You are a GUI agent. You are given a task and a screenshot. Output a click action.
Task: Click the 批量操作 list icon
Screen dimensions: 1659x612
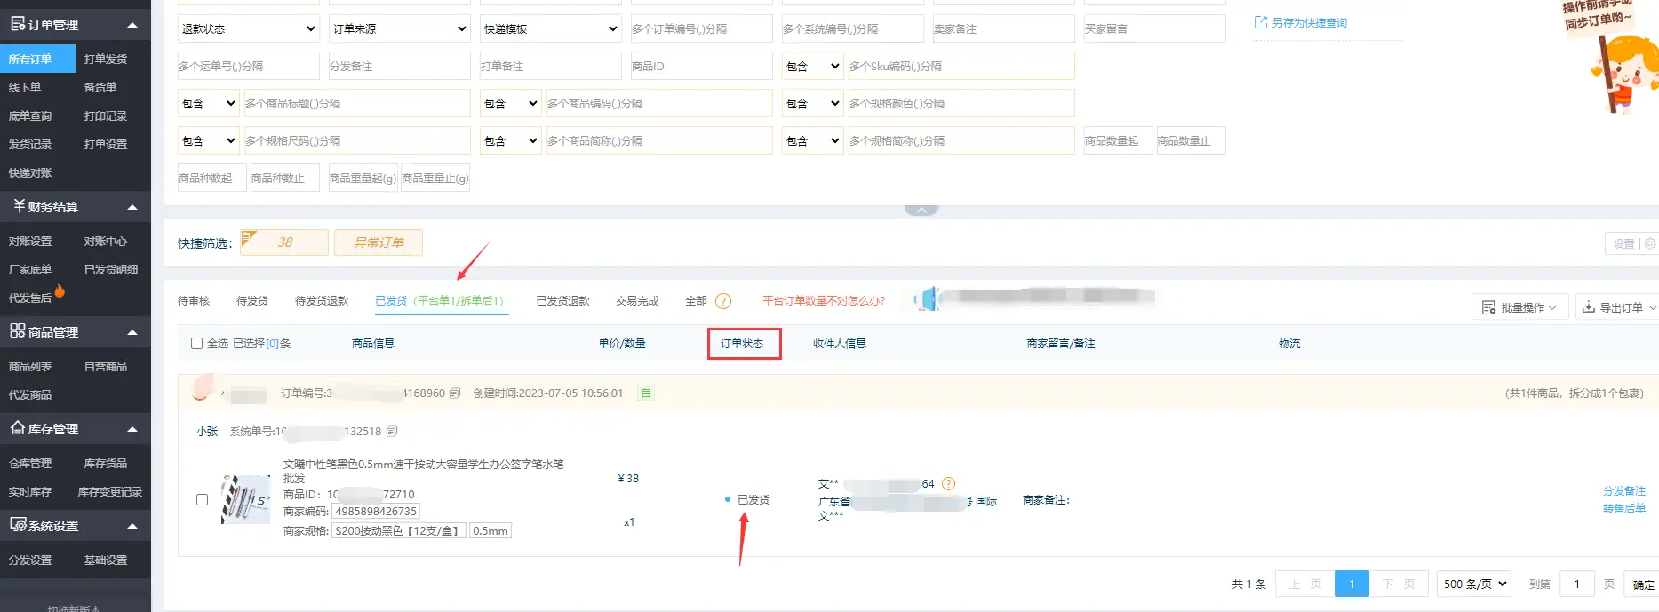tap(1489, 308)
